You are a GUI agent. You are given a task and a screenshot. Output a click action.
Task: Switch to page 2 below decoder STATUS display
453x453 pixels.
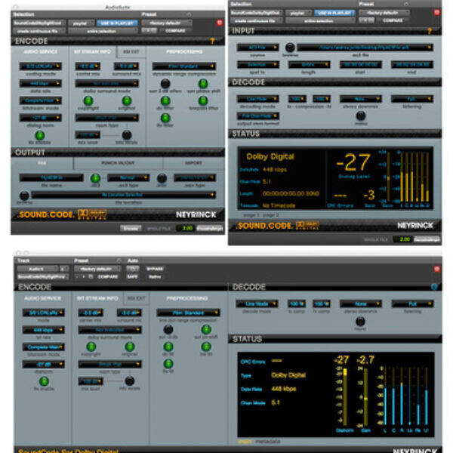pos(271,215)
